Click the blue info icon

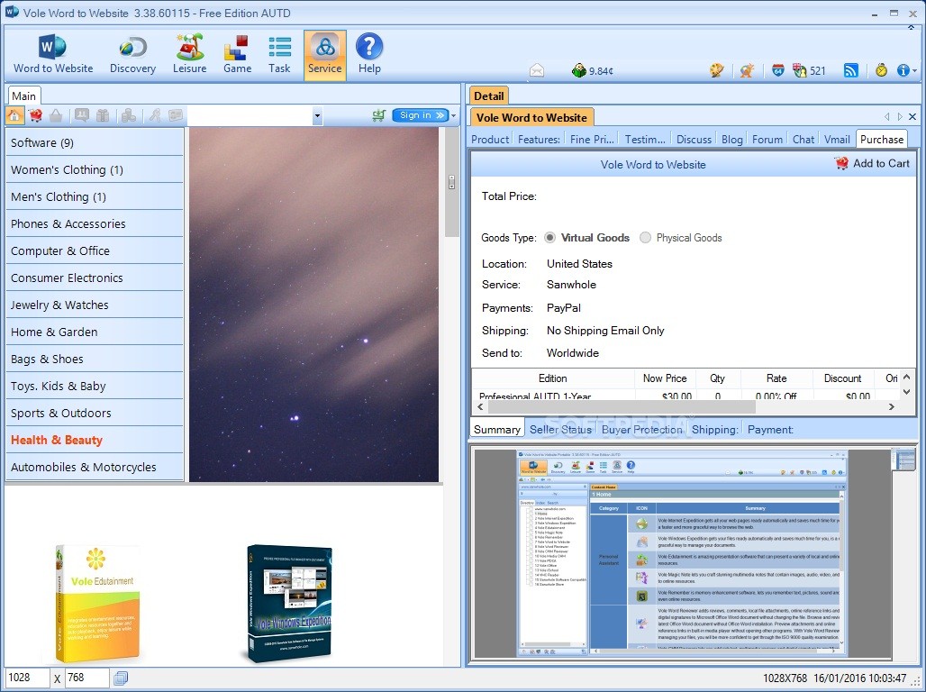903,71
